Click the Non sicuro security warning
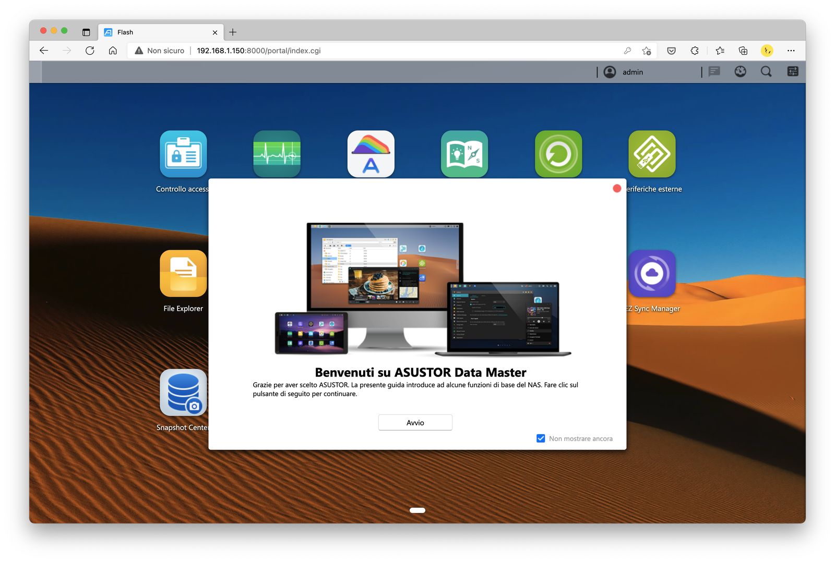The image size is (835, 562). point(160,51)
